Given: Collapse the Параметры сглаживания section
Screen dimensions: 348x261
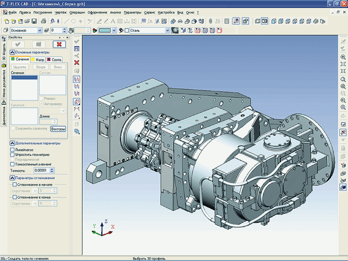Looking at the screenshot, I should coord(12,178).
